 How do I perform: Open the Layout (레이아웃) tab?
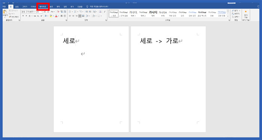[43, 7]
